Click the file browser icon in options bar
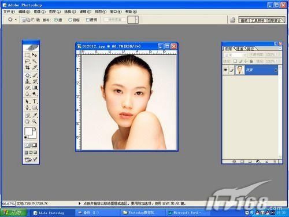289x217 pixels. click(233, 20)
